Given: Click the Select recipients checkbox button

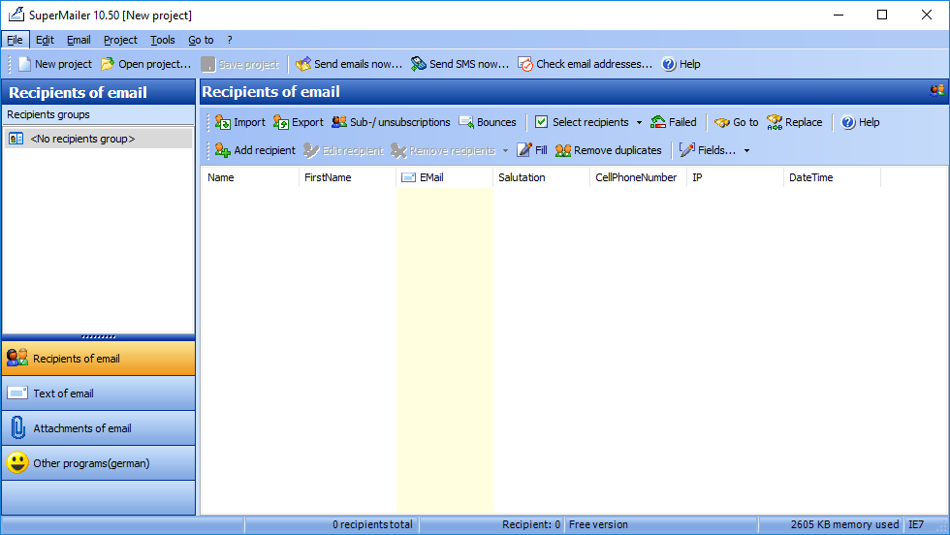Looking at the screenshot, I should click(582, 122).
